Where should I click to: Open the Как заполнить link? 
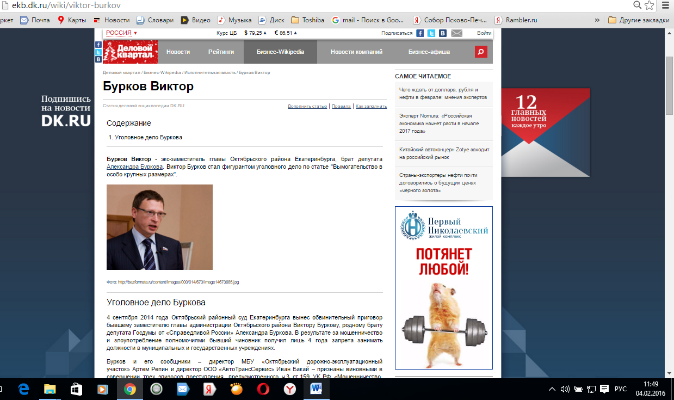point(371,106)
